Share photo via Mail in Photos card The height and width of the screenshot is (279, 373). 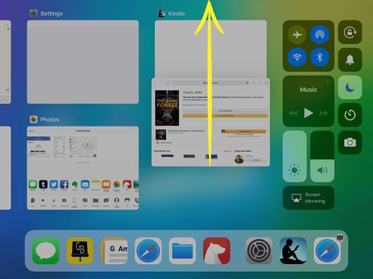coord(85,184)
